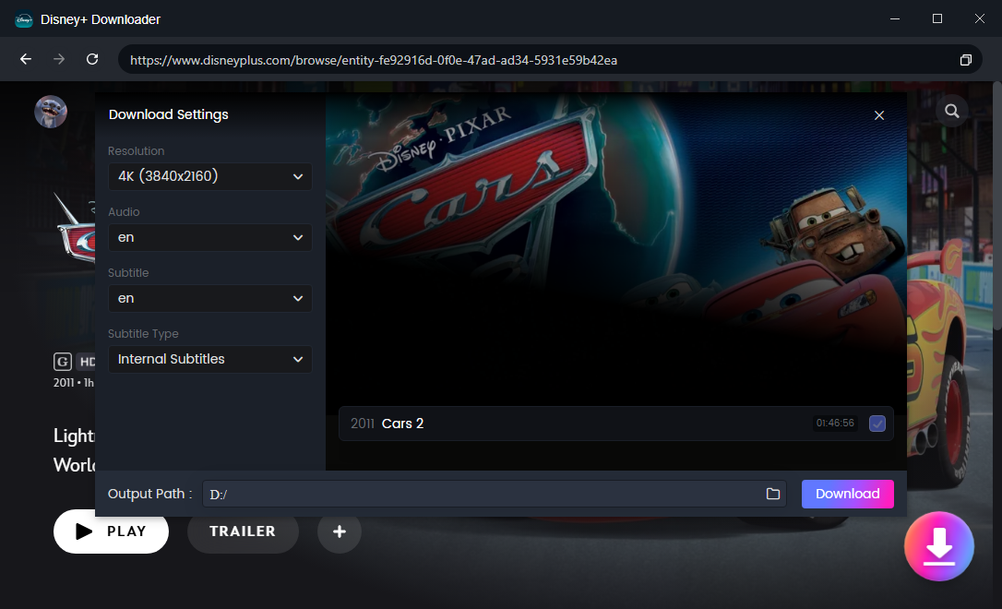Image resolution: width=1002 pixels, height=609 pixels.
Task: Click the 2011 year label in the Cars 2 row
Action: coord(363,424)
